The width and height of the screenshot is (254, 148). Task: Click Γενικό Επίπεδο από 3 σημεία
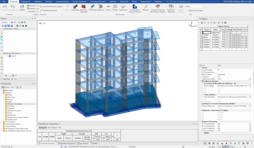click(x=51, y=7)
